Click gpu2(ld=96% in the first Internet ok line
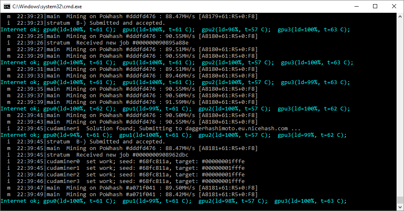 click(x=222, y=30)
